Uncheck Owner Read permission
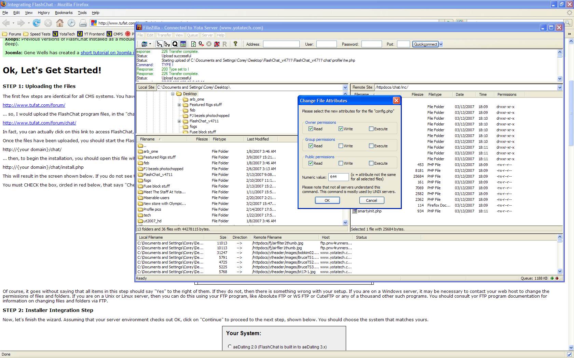 311,129
